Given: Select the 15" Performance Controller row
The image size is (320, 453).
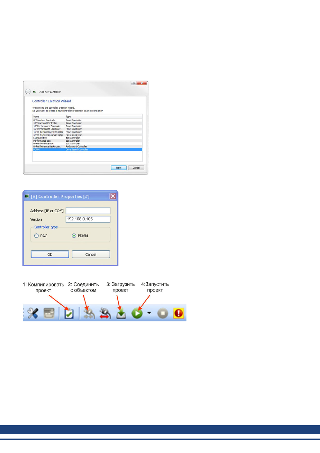Looking at the screenshot, I should click(87, 129).
